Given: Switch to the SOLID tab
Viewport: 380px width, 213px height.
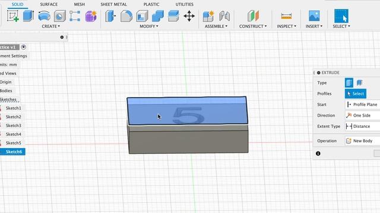Looking at the screenshot, I should point(17,4).
